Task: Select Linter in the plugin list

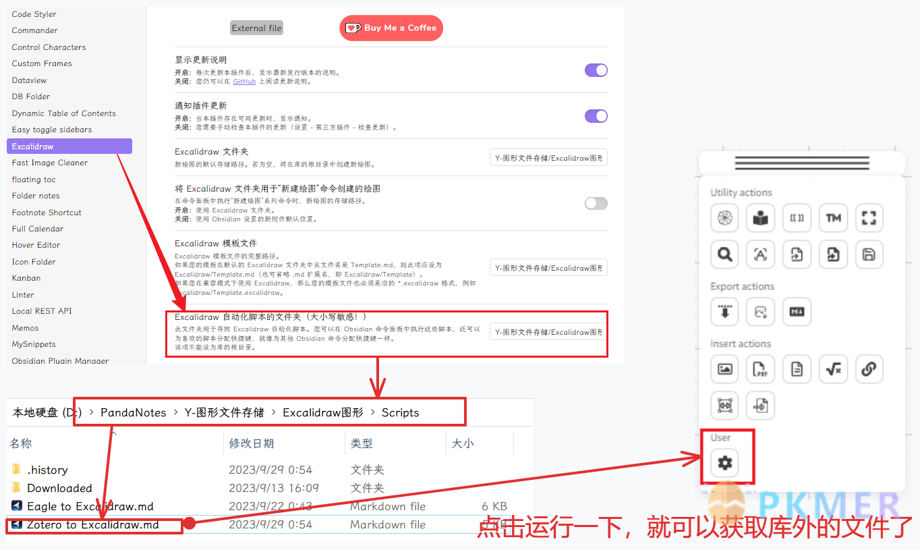Action: [23, 295]
